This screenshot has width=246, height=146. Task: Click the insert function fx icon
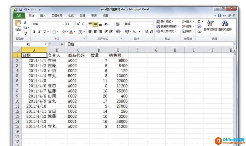[x=62, y=44]
